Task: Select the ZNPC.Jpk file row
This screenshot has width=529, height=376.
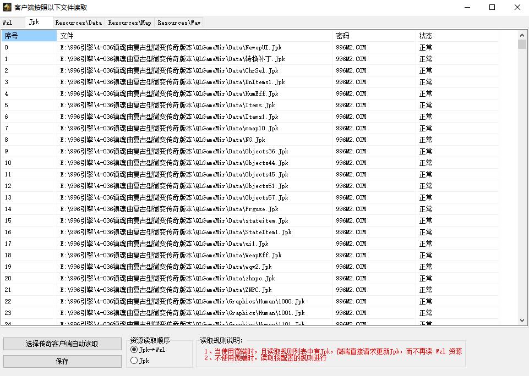Action: click(250, 290)
